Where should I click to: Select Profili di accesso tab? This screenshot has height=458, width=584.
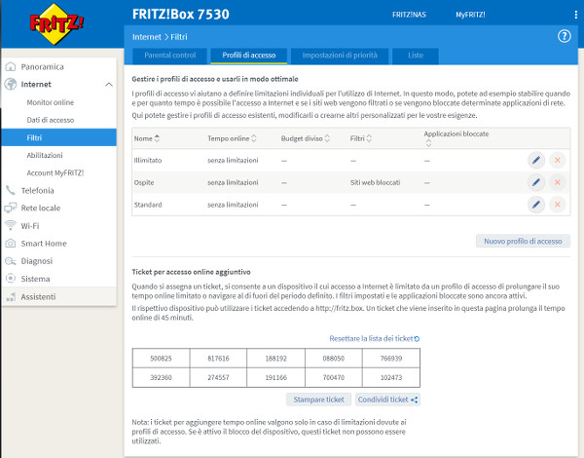click(249, 56)
